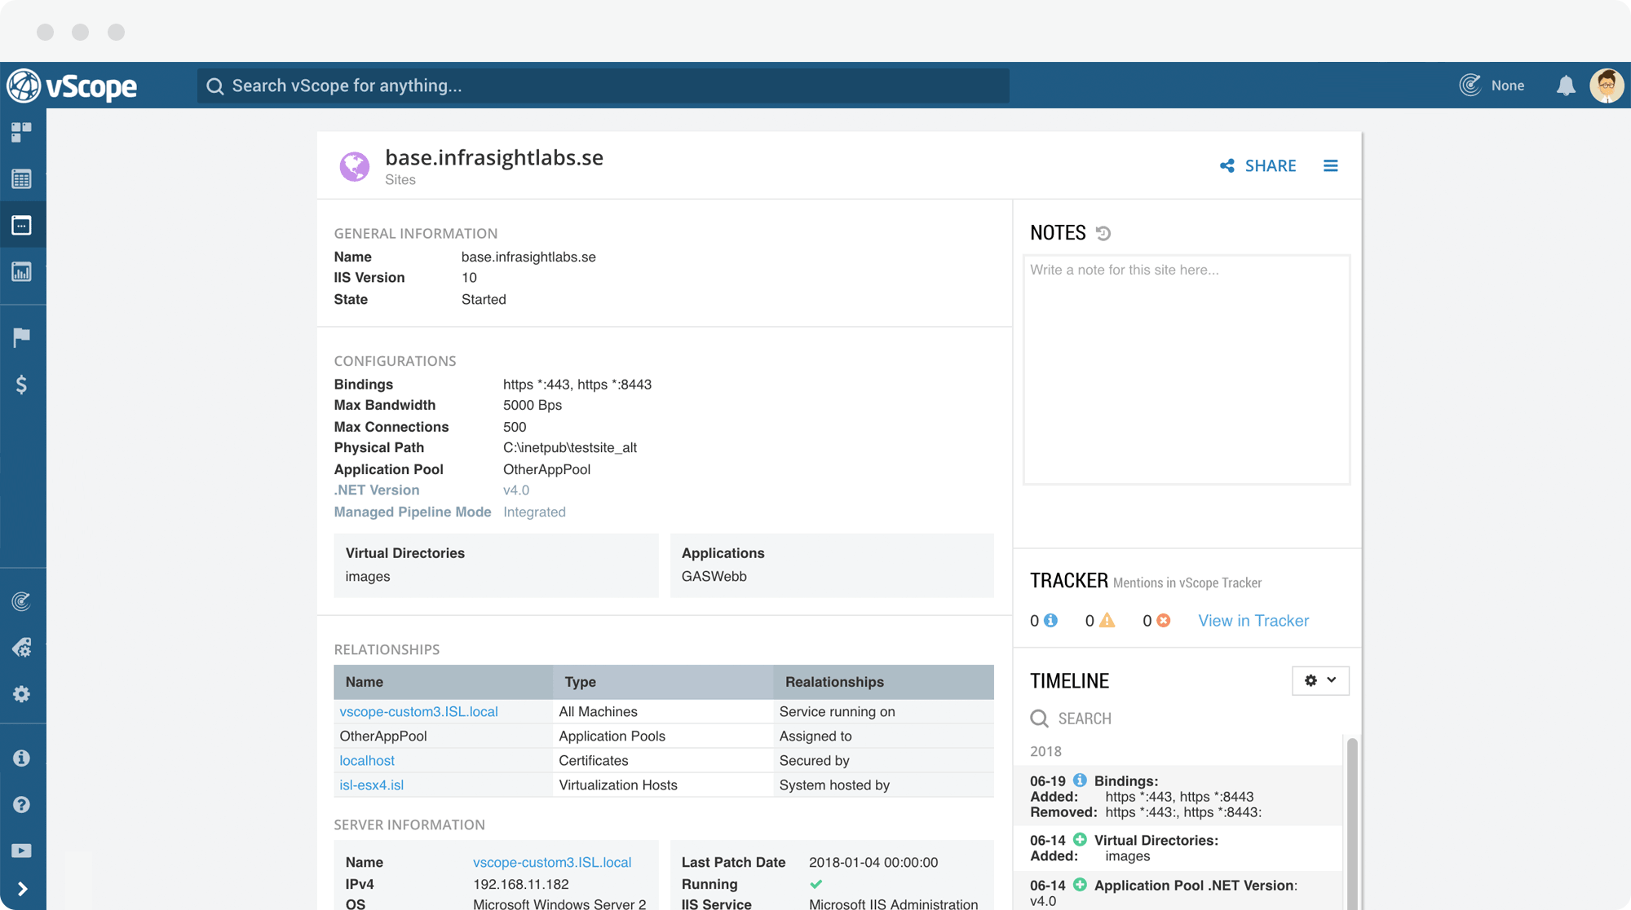The height and width of the screenshot is (910, 1631).
Task: Open the discovery settings radar-gear sidebar icon
Action: [22, 648]
